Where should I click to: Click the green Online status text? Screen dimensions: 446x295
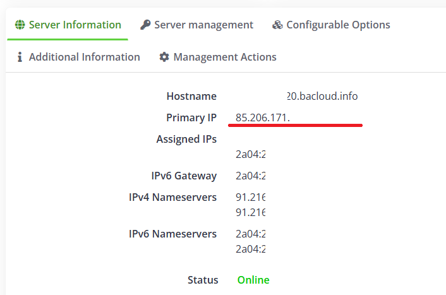tap(253, 280)
